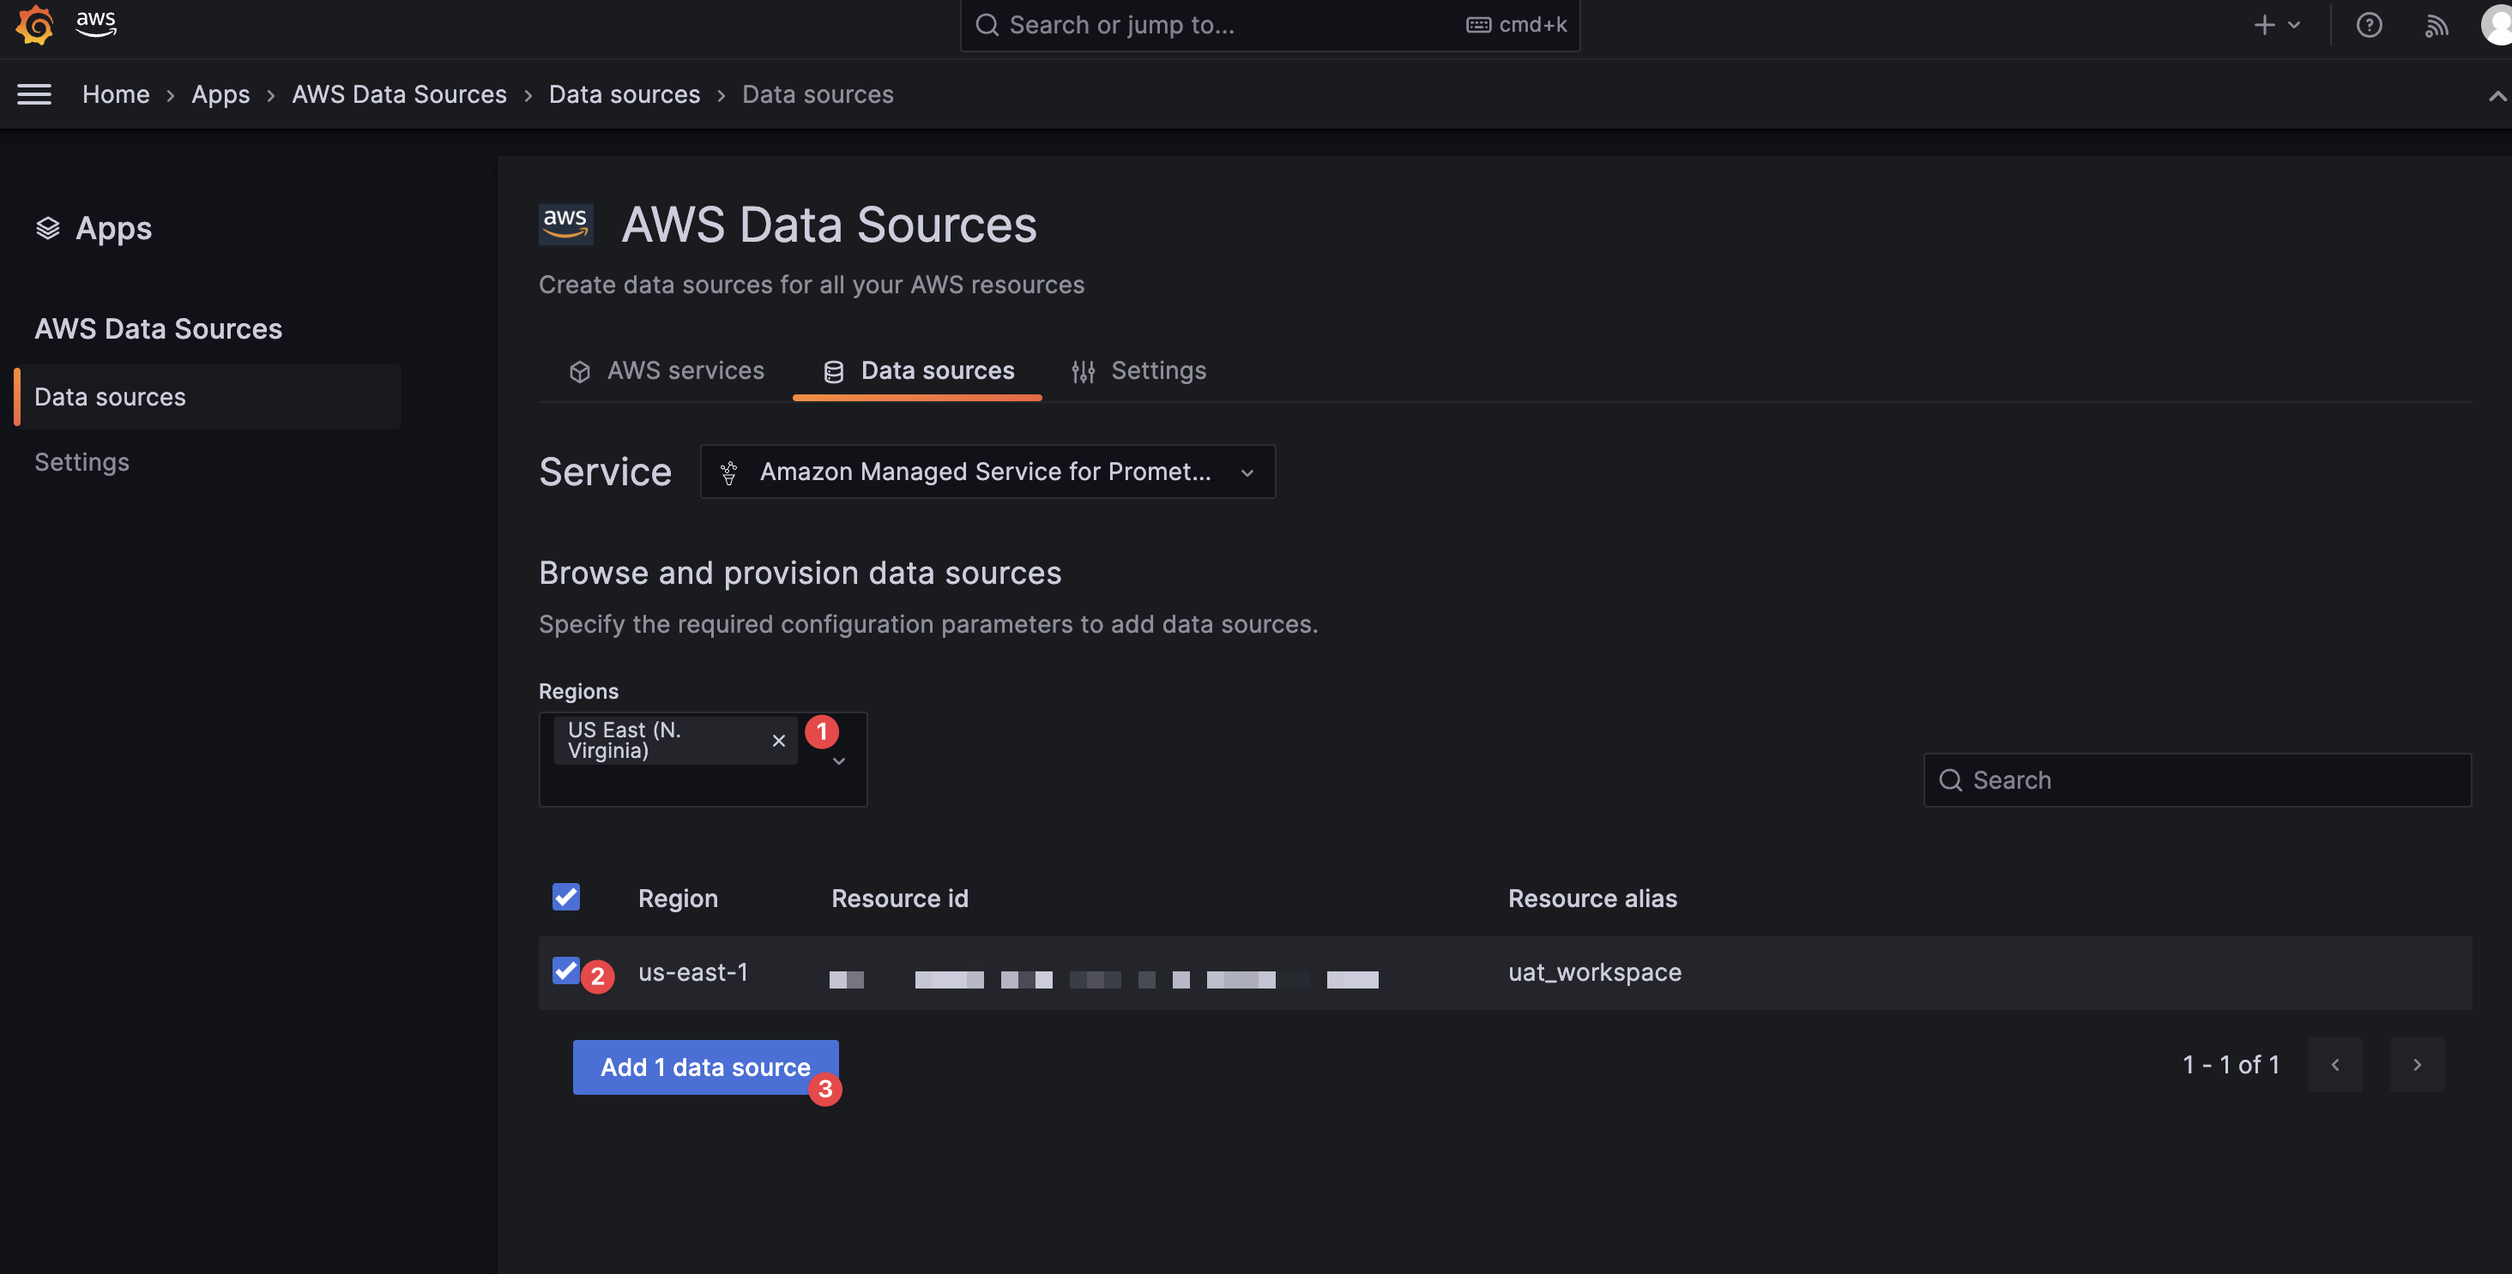Remove US East (N. Virginia) region tag
The width and height of the screenshot is (2512, 1274).
pos(778,741)
